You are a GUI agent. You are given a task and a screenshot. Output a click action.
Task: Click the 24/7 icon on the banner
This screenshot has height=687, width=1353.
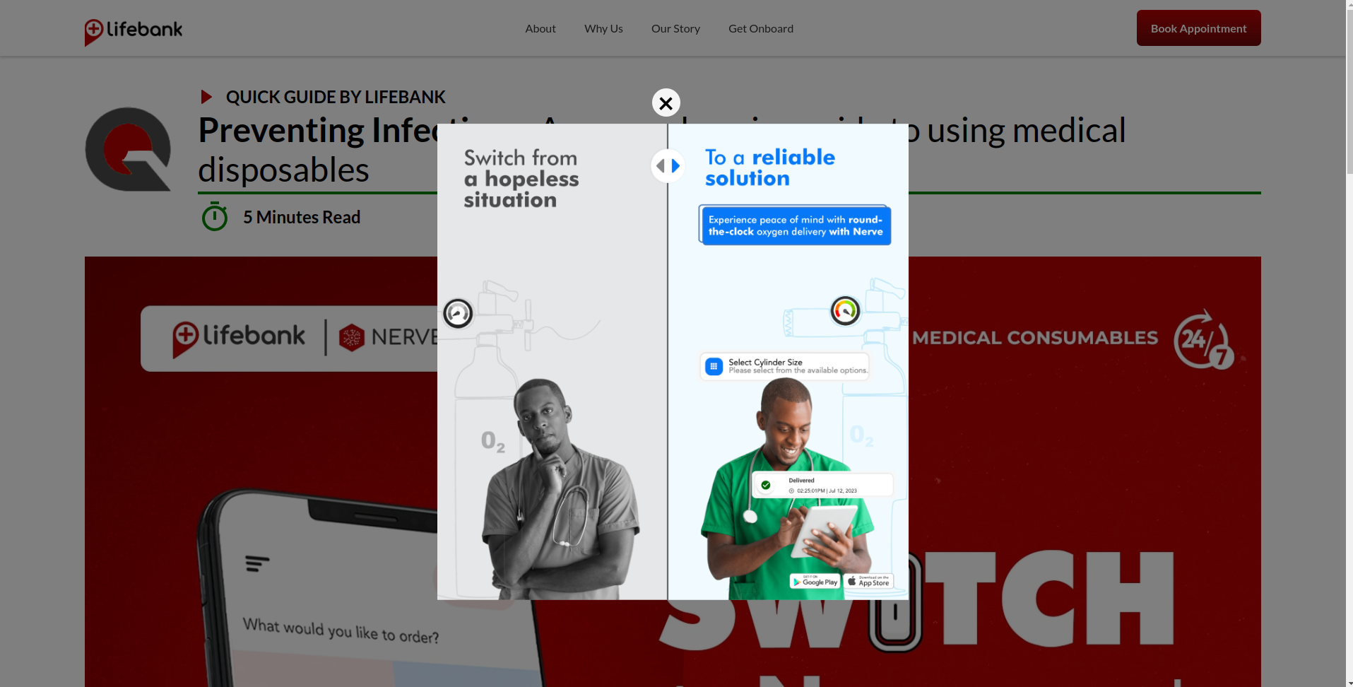click(x=1203, y=339)
